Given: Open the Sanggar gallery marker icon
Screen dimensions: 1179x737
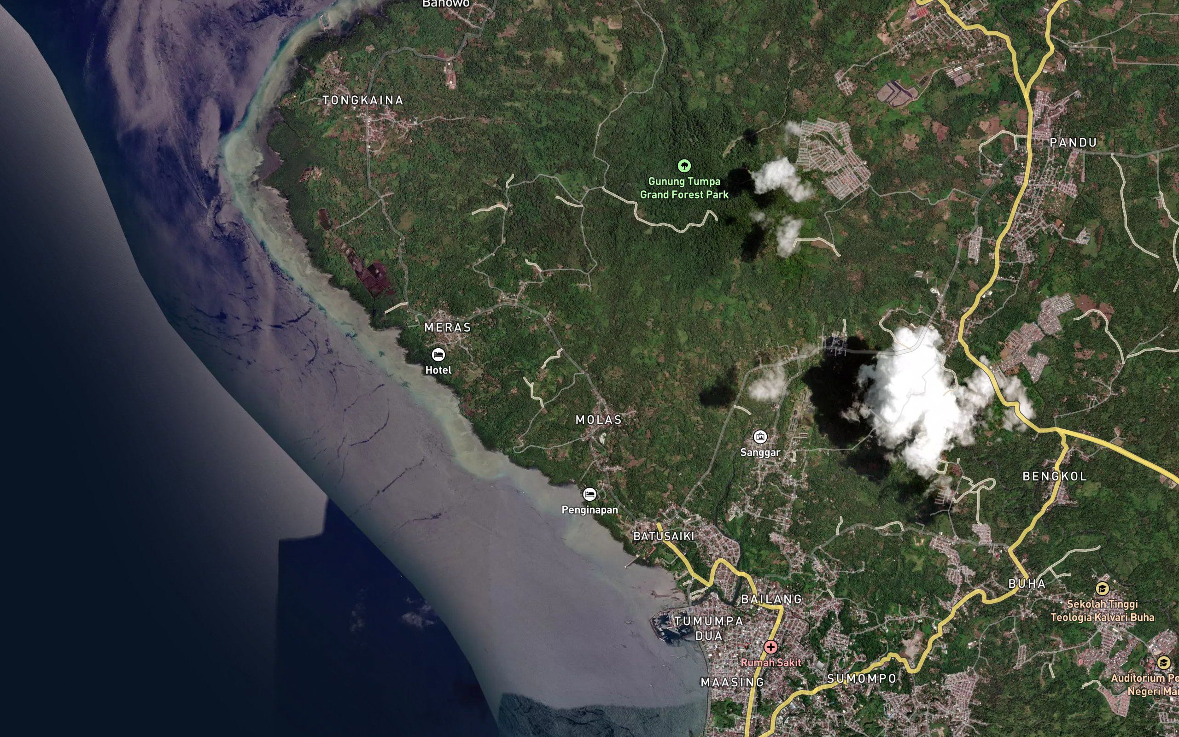Looking at the screenshot, I should click(760, 437).
